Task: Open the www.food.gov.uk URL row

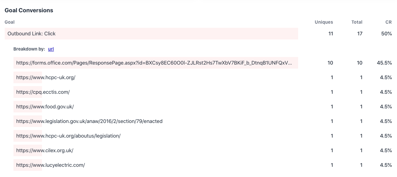Action: 45,107
